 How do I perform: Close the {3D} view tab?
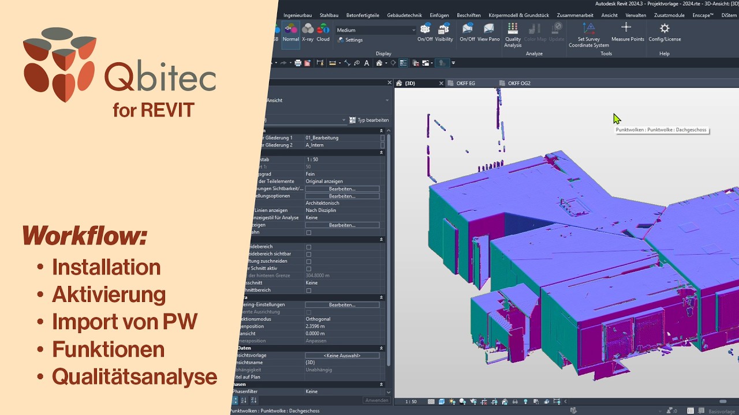(x=441, y=83)
